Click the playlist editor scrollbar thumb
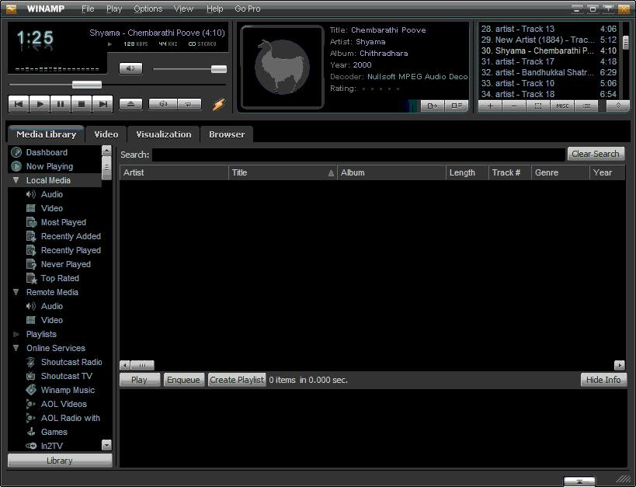The image size is (636, 487). [625, 42]
